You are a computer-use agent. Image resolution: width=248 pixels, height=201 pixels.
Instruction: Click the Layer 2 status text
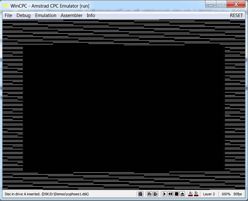point(209,194)
